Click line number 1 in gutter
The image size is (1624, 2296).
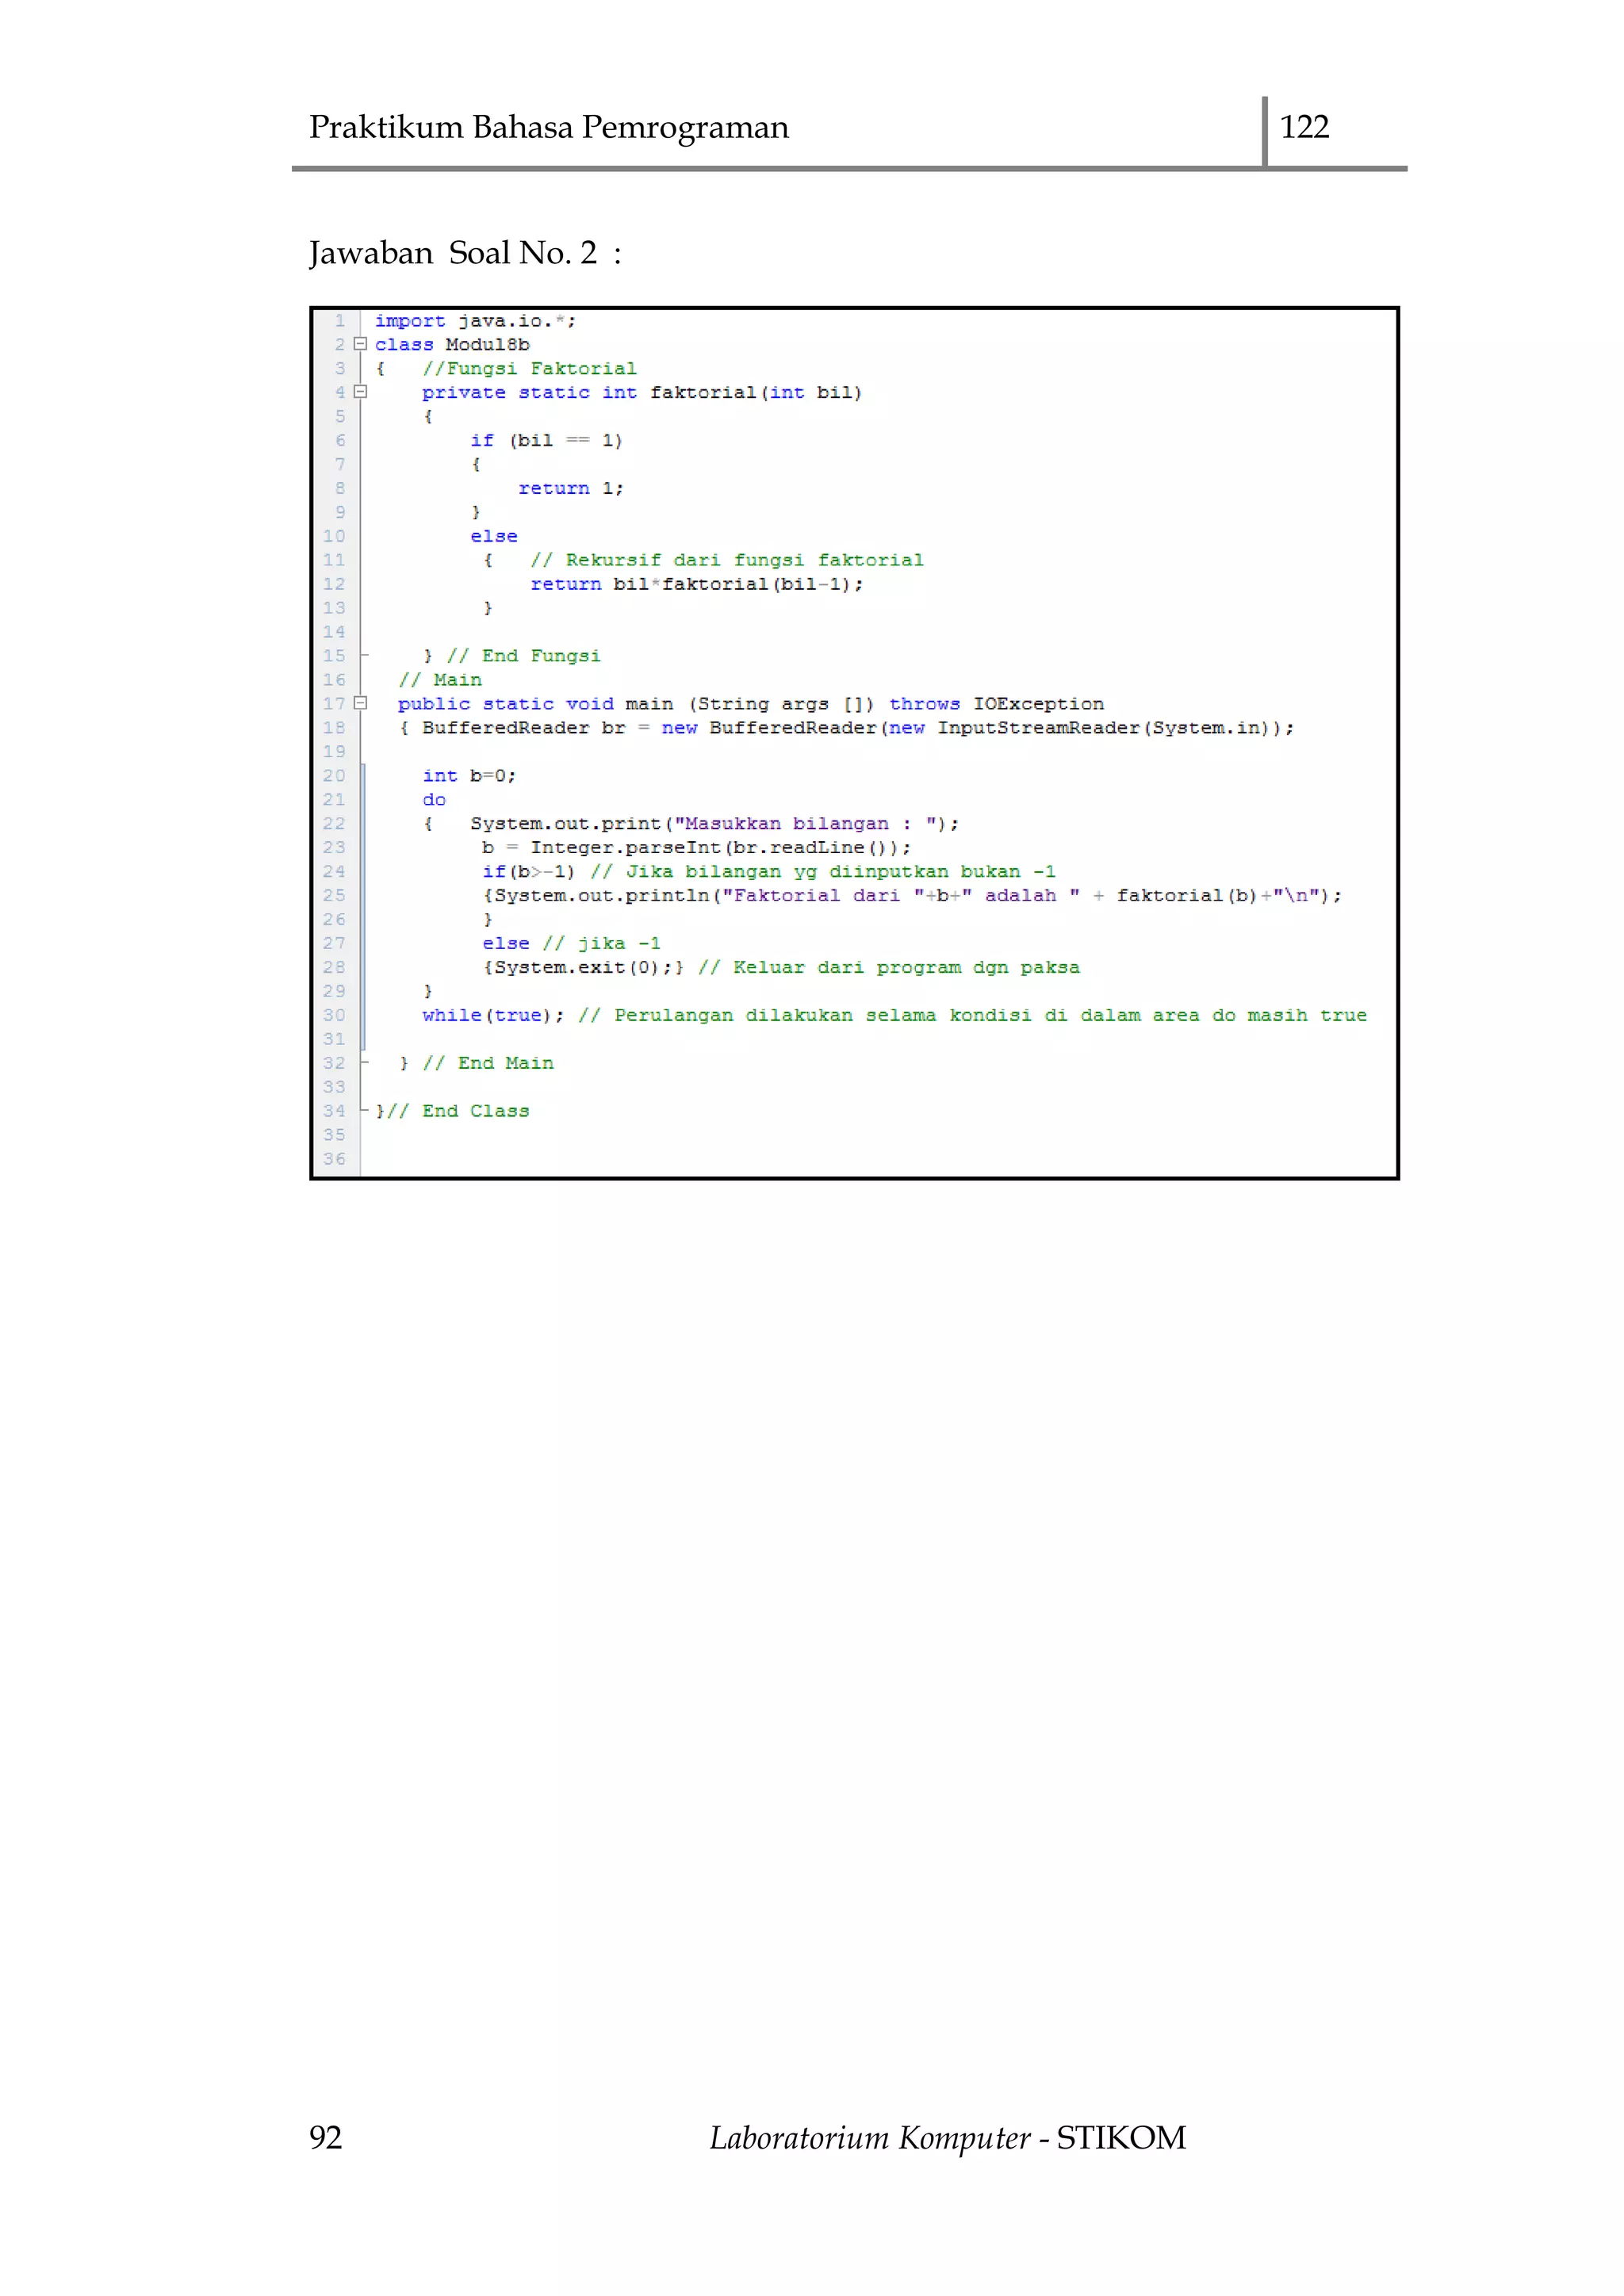tap(340, 321)
